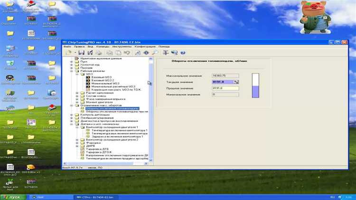Screen dimensions: 356x200
Task: Click the Save As toolbar icon
Action: click(x=90, y=53)
